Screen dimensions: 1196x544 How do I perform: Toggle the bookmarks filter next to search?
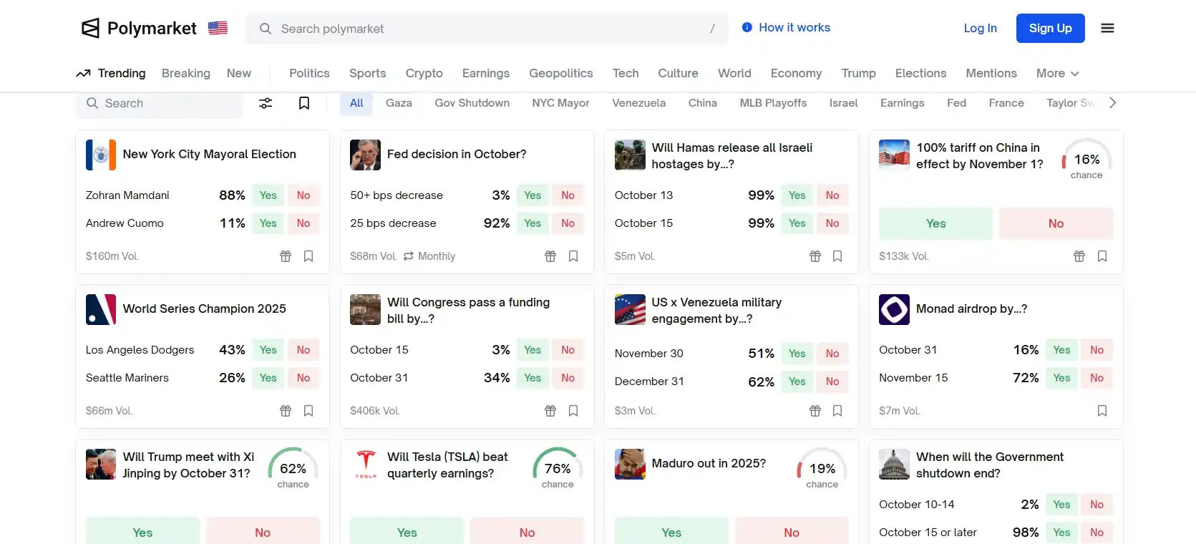[304, 103]
